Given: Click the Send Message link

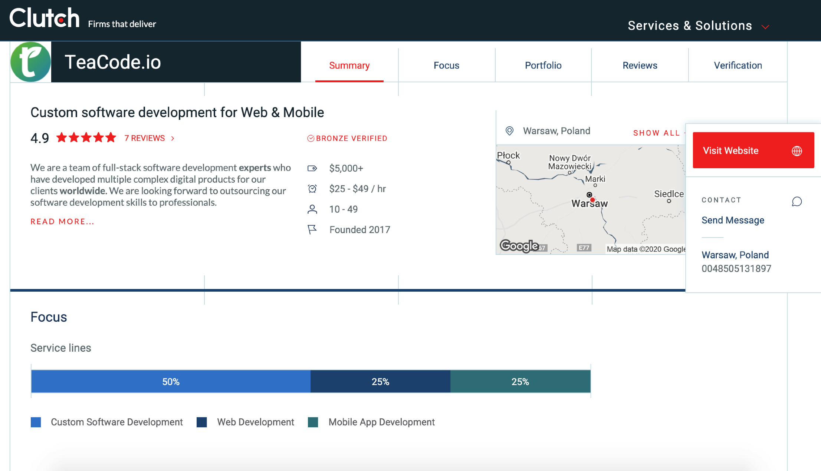Looking at the screenshot, I should (733, 220).
